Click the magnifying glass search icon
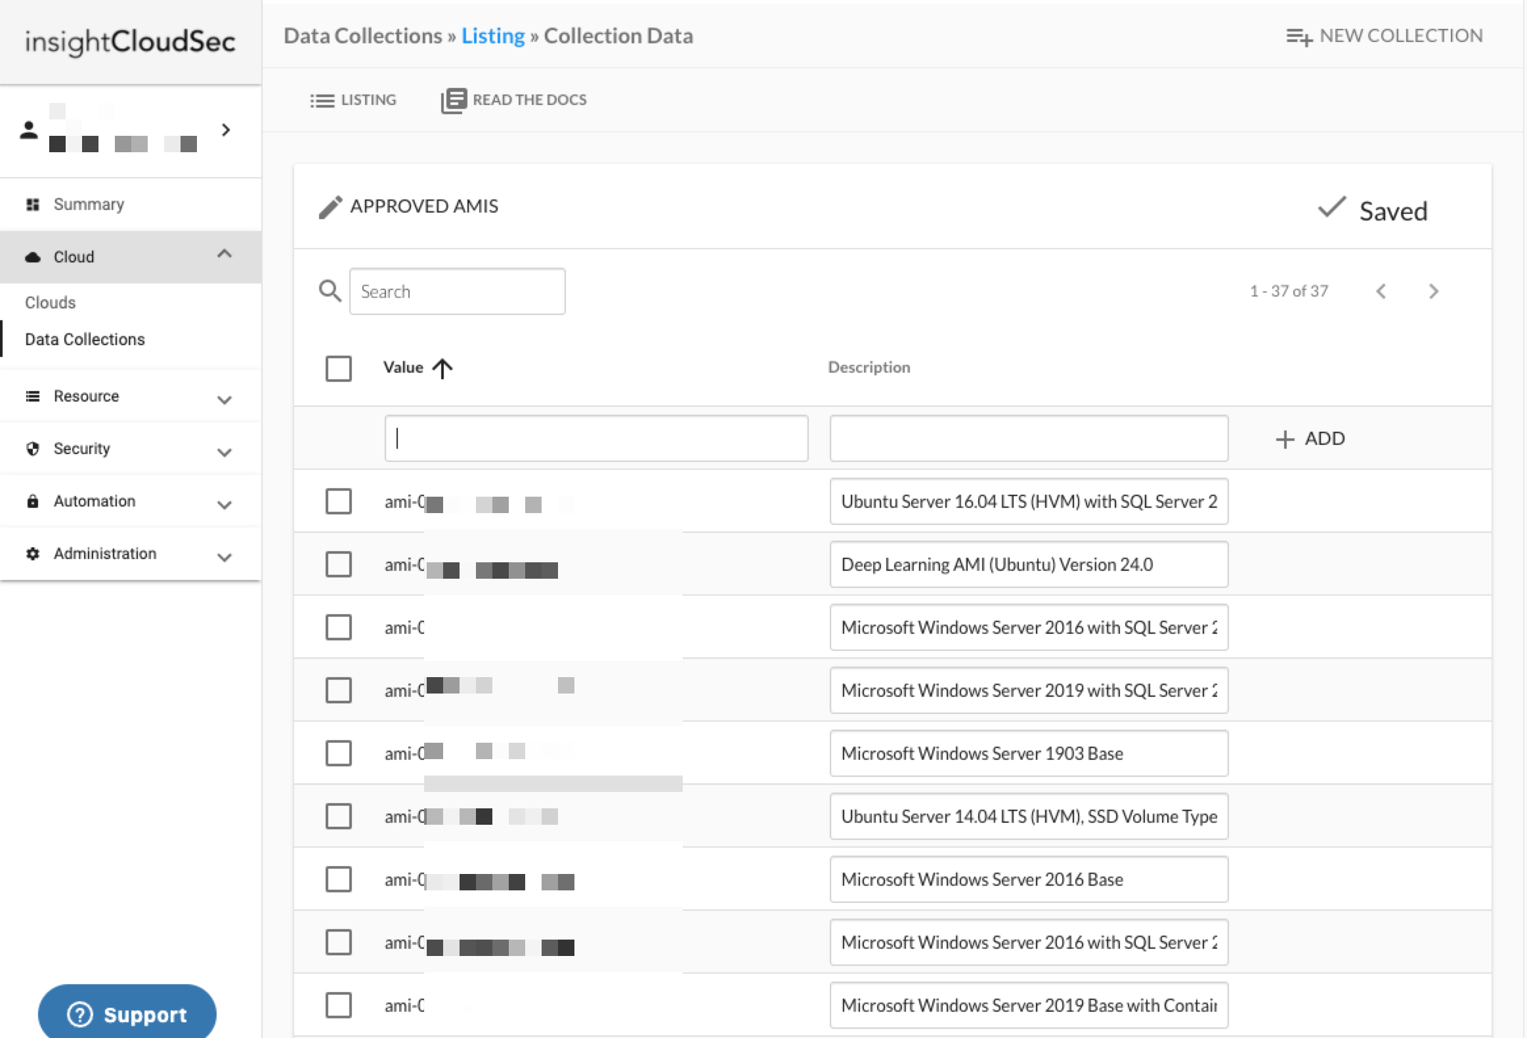Image resolution: width=1527 pixels, height=1038 pixels. 330,291
